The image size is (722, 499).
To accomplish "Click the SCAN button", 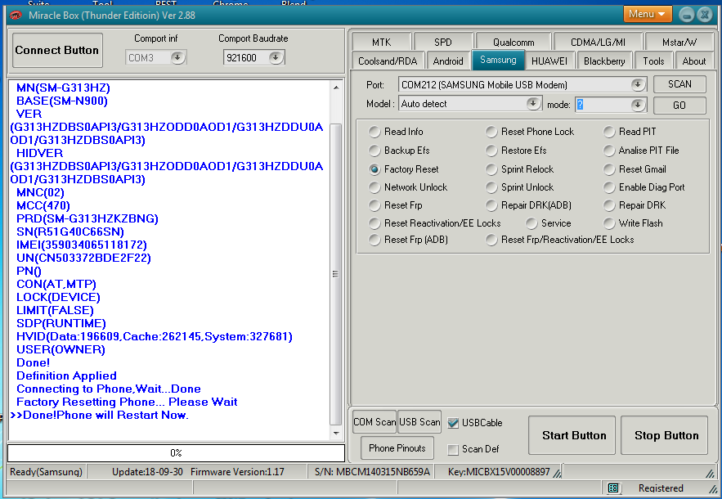I will click(x=679, y=84).
